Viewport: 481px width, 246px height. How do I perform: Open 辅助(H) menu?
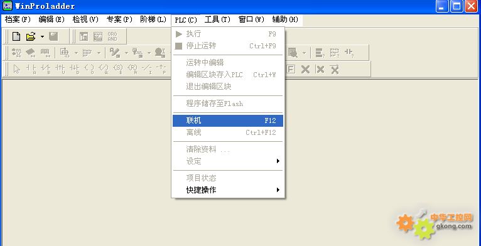285,19
